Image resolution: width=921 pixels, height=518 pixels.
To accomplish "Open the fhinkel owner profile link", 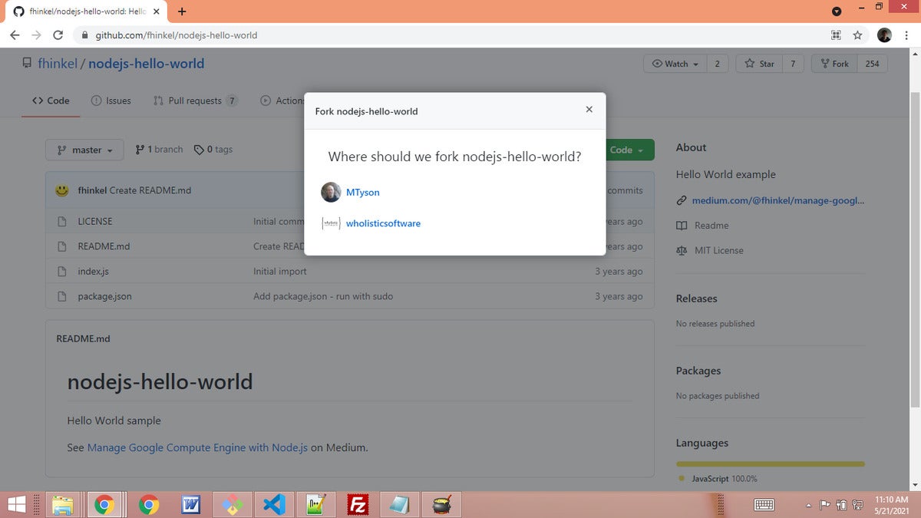I will click(x=58, y=64).
